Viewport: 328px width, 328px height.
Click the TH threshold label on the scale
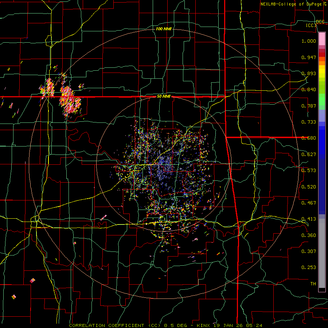coord(313,284)
